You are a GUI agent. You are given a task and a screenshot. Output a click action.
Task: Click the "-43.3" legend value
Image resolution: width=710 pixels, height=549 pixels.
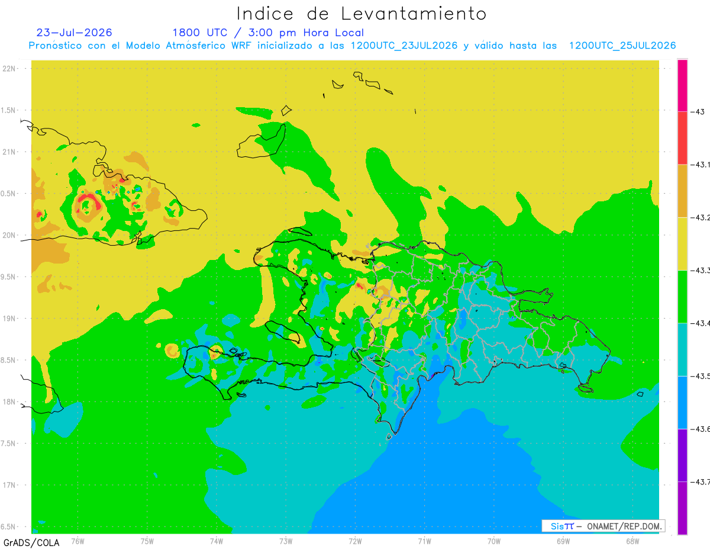(x=701, y=270)
